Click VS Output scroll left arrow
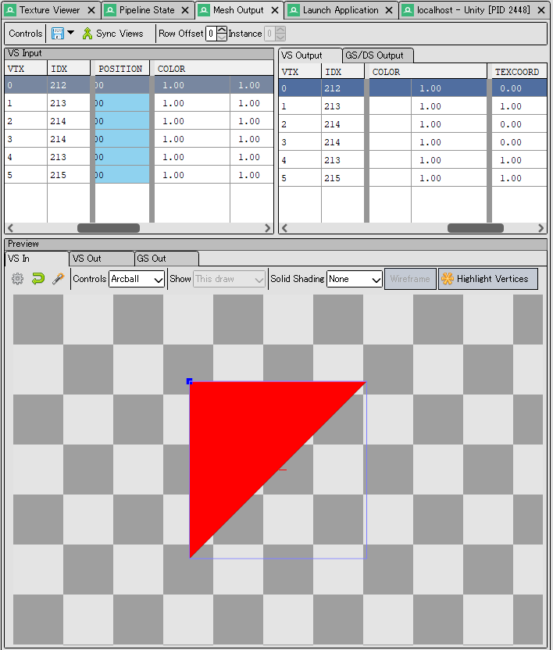This screenshot has width=553, height=650. (284, 228)
